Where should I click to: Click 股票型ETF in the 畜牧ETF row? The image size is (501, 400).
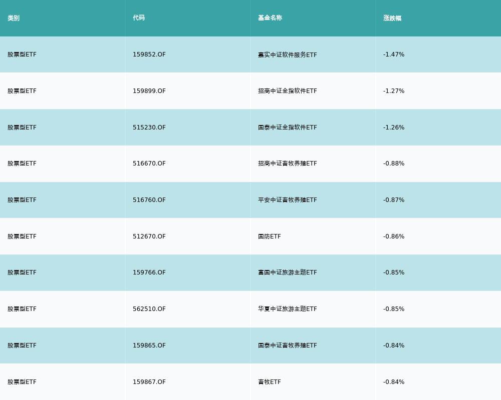pos(22,382)
